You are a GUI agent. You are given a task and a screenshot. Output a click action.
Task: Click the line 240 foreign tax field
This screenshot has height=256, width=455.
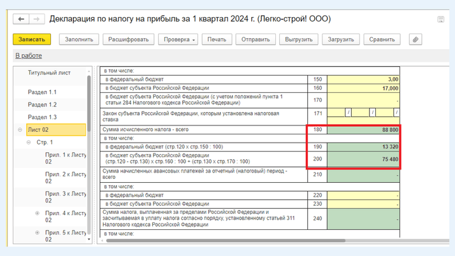(363, 219)
